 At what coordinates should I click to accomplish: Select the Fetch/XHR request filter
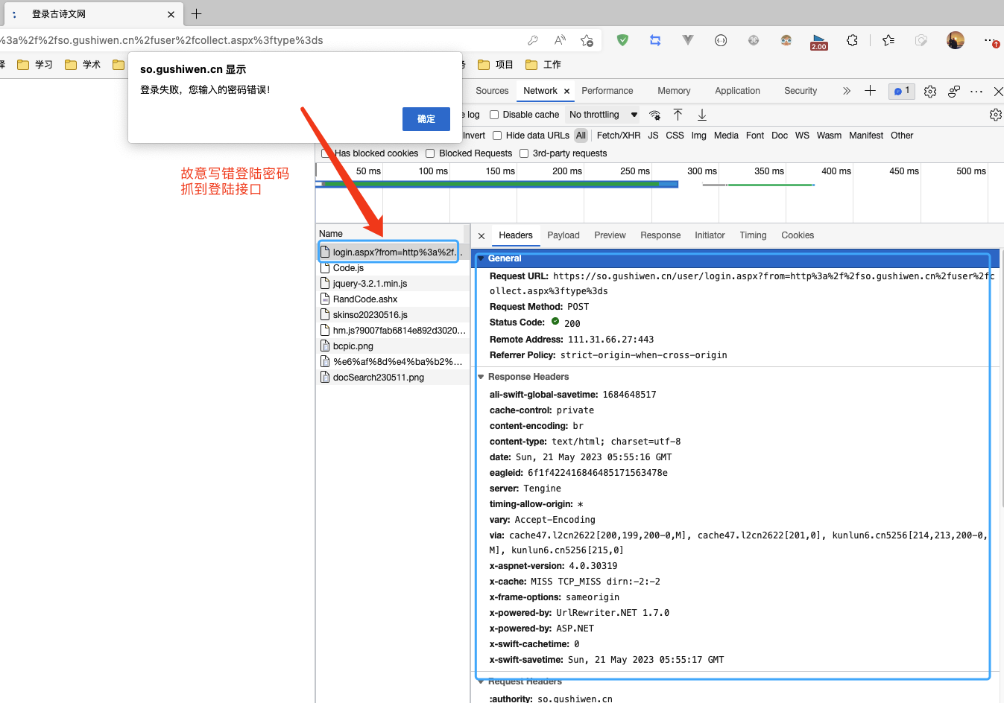(x=618, y=136)
